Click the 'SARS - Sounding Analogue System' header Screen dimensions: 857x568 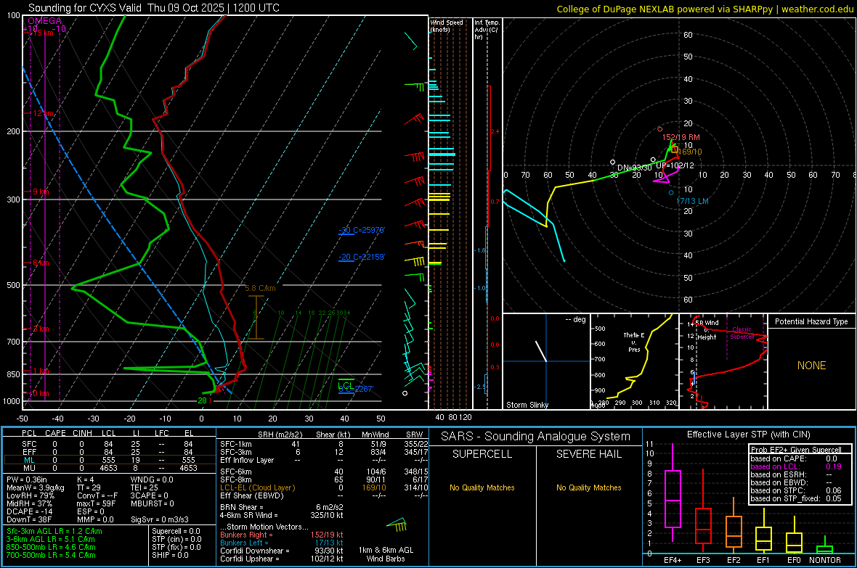pyautogui.click(x=536, y=437)
